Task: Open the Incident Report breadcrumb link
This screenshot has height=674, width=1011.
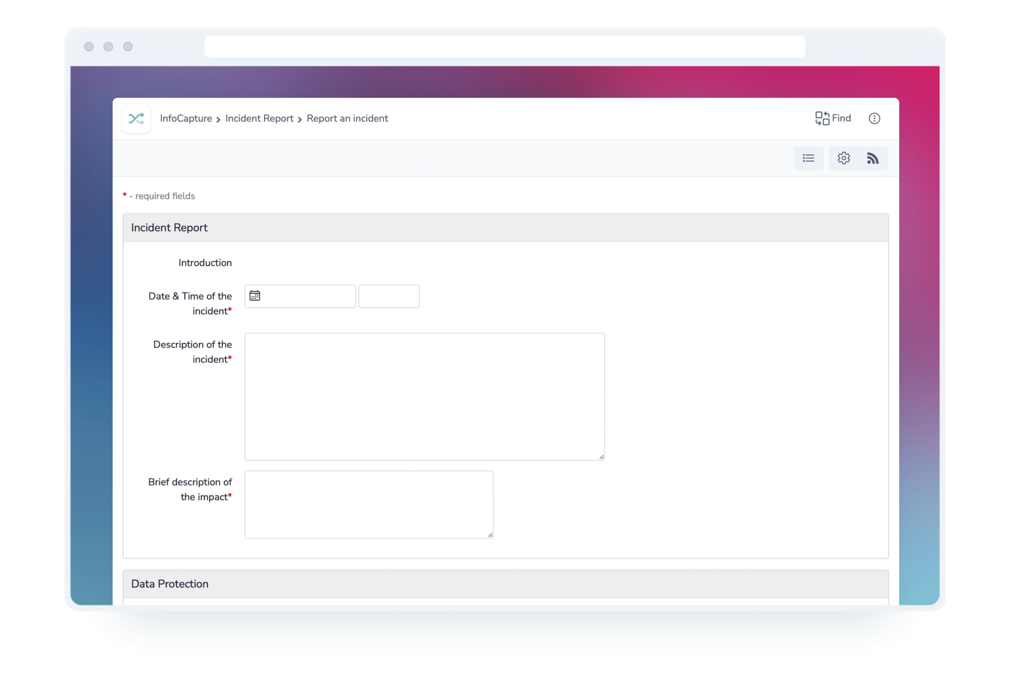Action: (259, 118)
